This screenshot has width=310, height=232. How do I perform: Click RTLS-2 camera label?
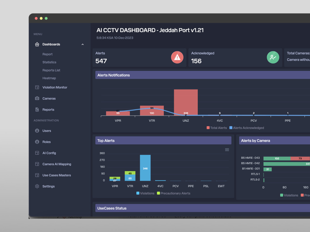tap(255, 179)
